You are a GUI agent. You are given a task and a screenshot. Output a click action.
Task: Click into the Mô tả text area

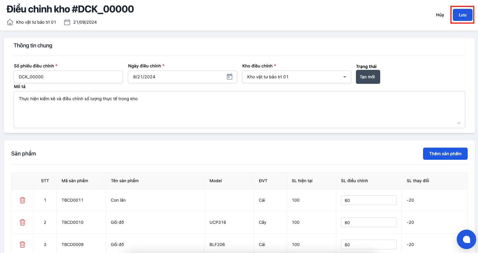click(x=239, y=109)
